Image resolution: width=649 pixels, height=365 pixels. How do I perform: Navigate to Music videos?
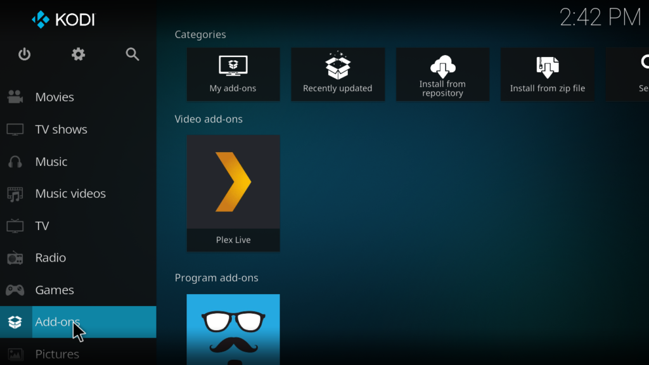70,194
